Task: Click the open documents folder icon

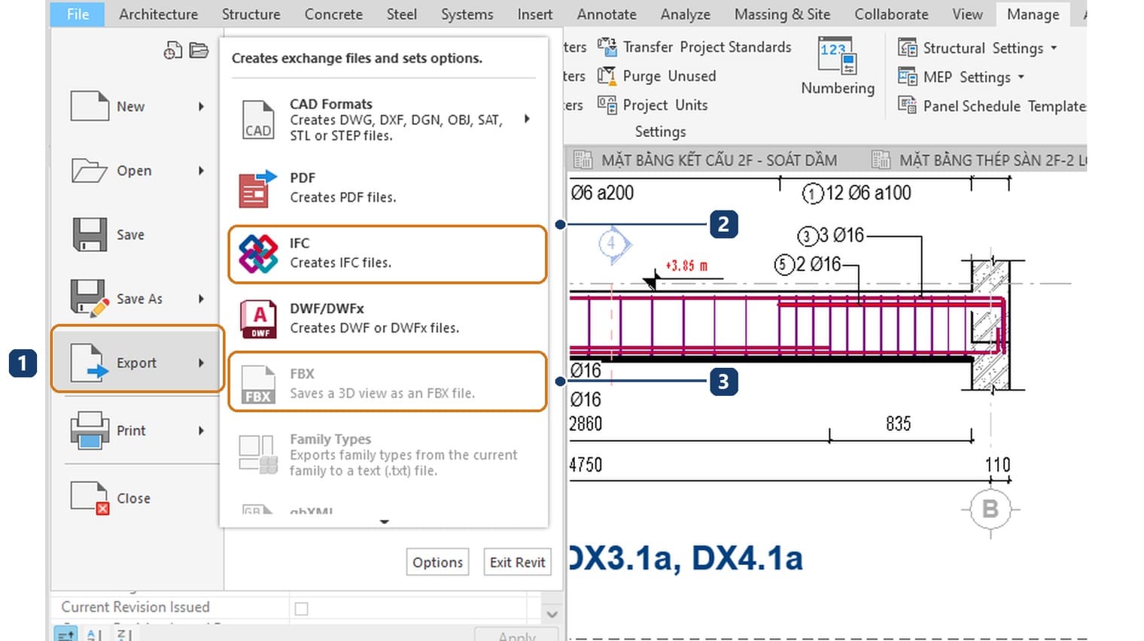Action: 199,50
